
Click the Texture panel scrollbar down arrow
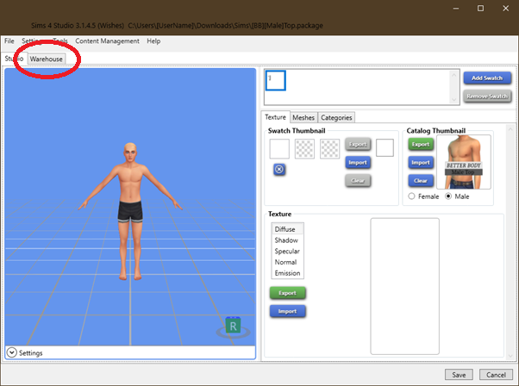click(x=510, y=356)
